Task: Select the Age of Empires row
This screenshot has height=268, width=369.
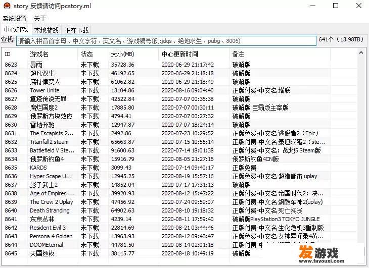Action: click(179, 193)
